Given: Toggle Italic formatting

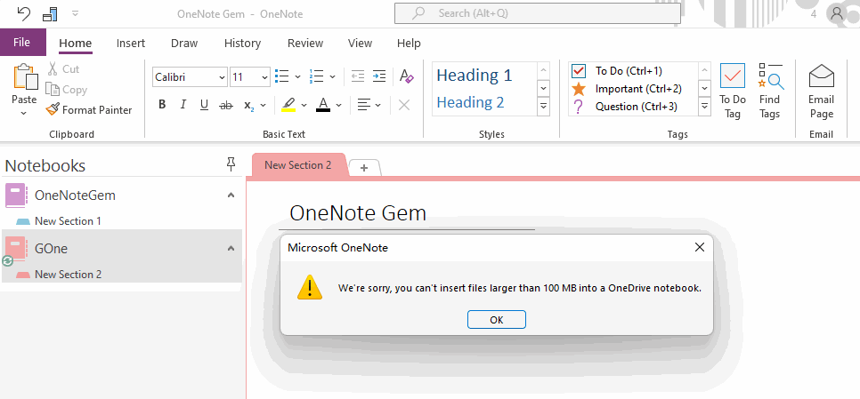Looking at the screenshot, I should click(183, 105).
